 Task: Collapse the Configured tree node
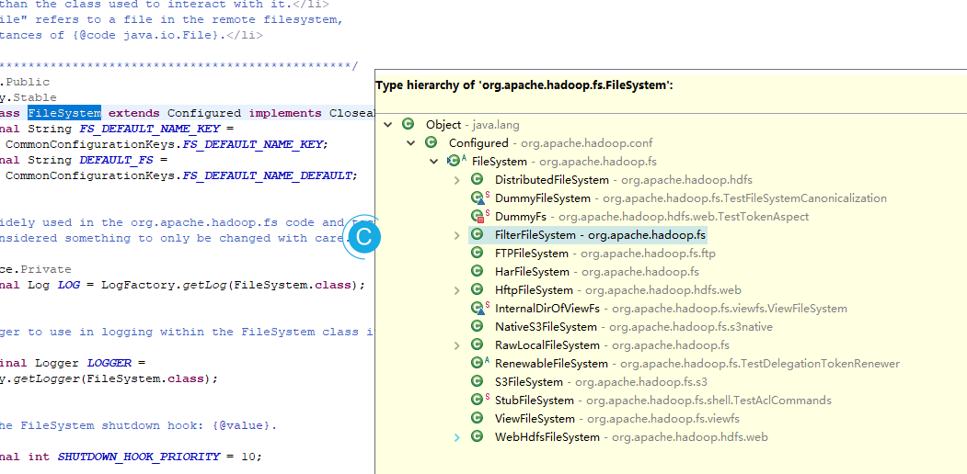point(410,143)
